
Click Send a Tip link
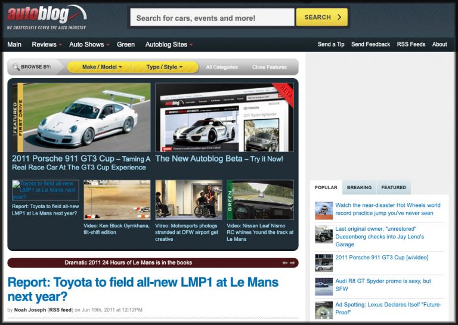[331, 44]
